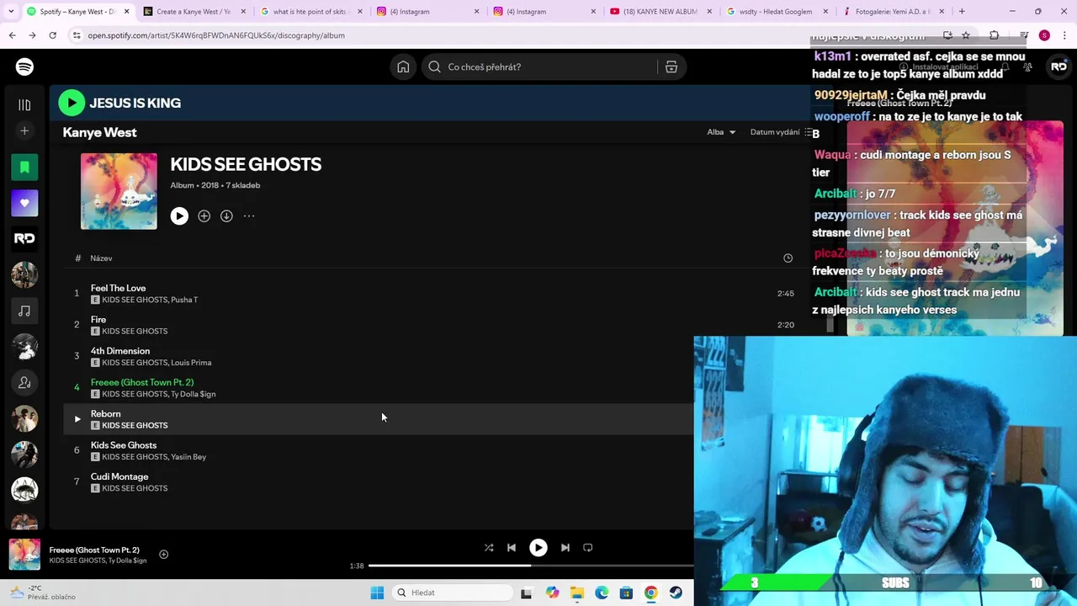Open a new browser tab
The height and width of the screenshot is (606, 1077).
[x=962, y=12]
